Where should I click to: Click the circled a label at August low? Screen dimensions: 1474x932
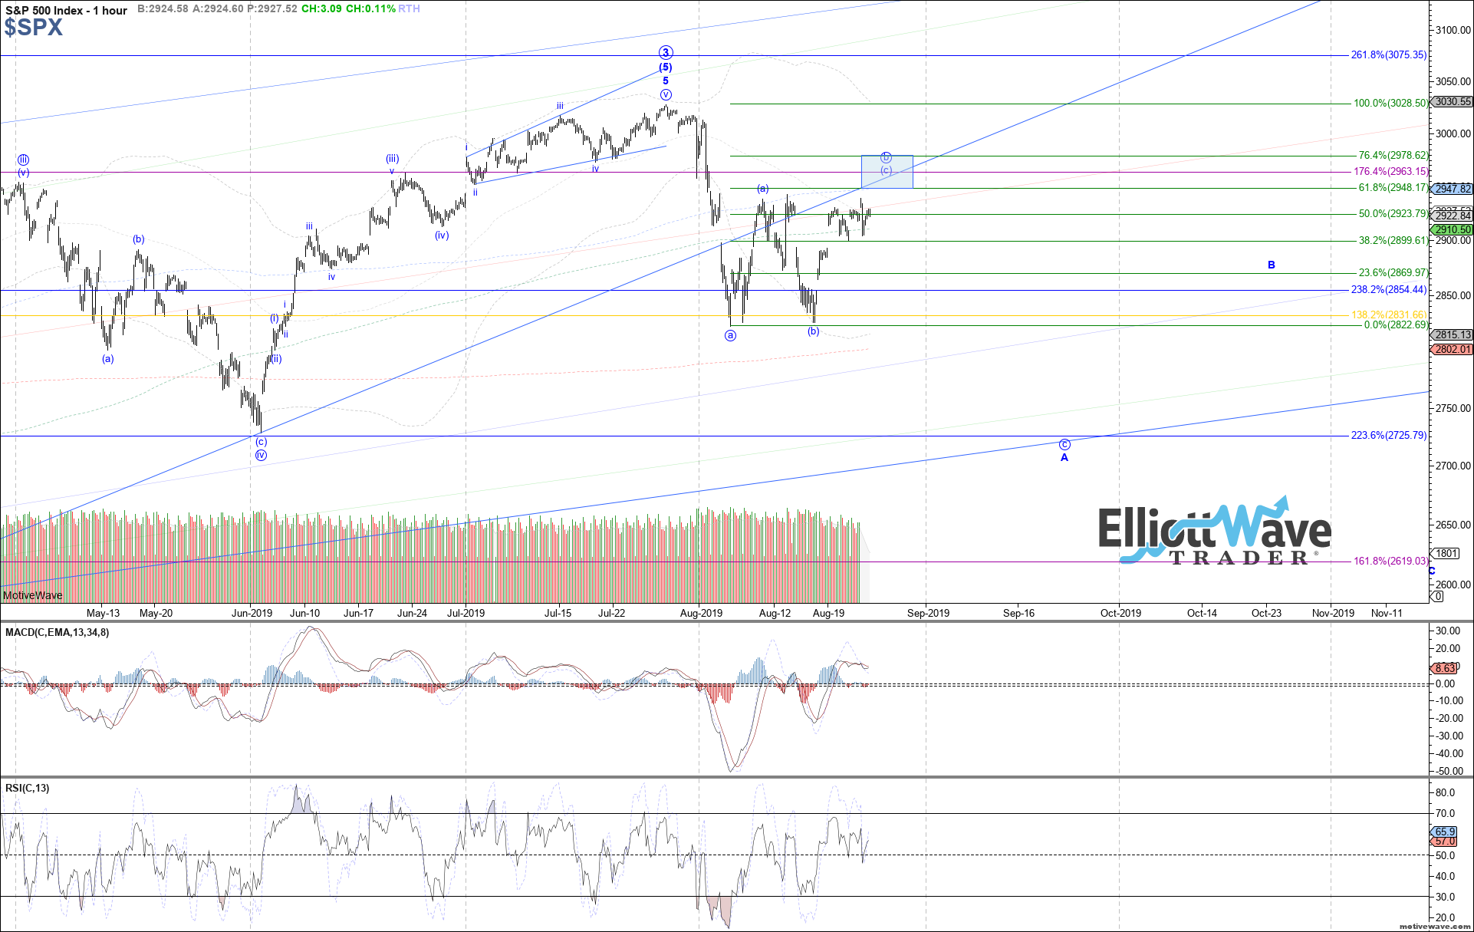[730, 335]
